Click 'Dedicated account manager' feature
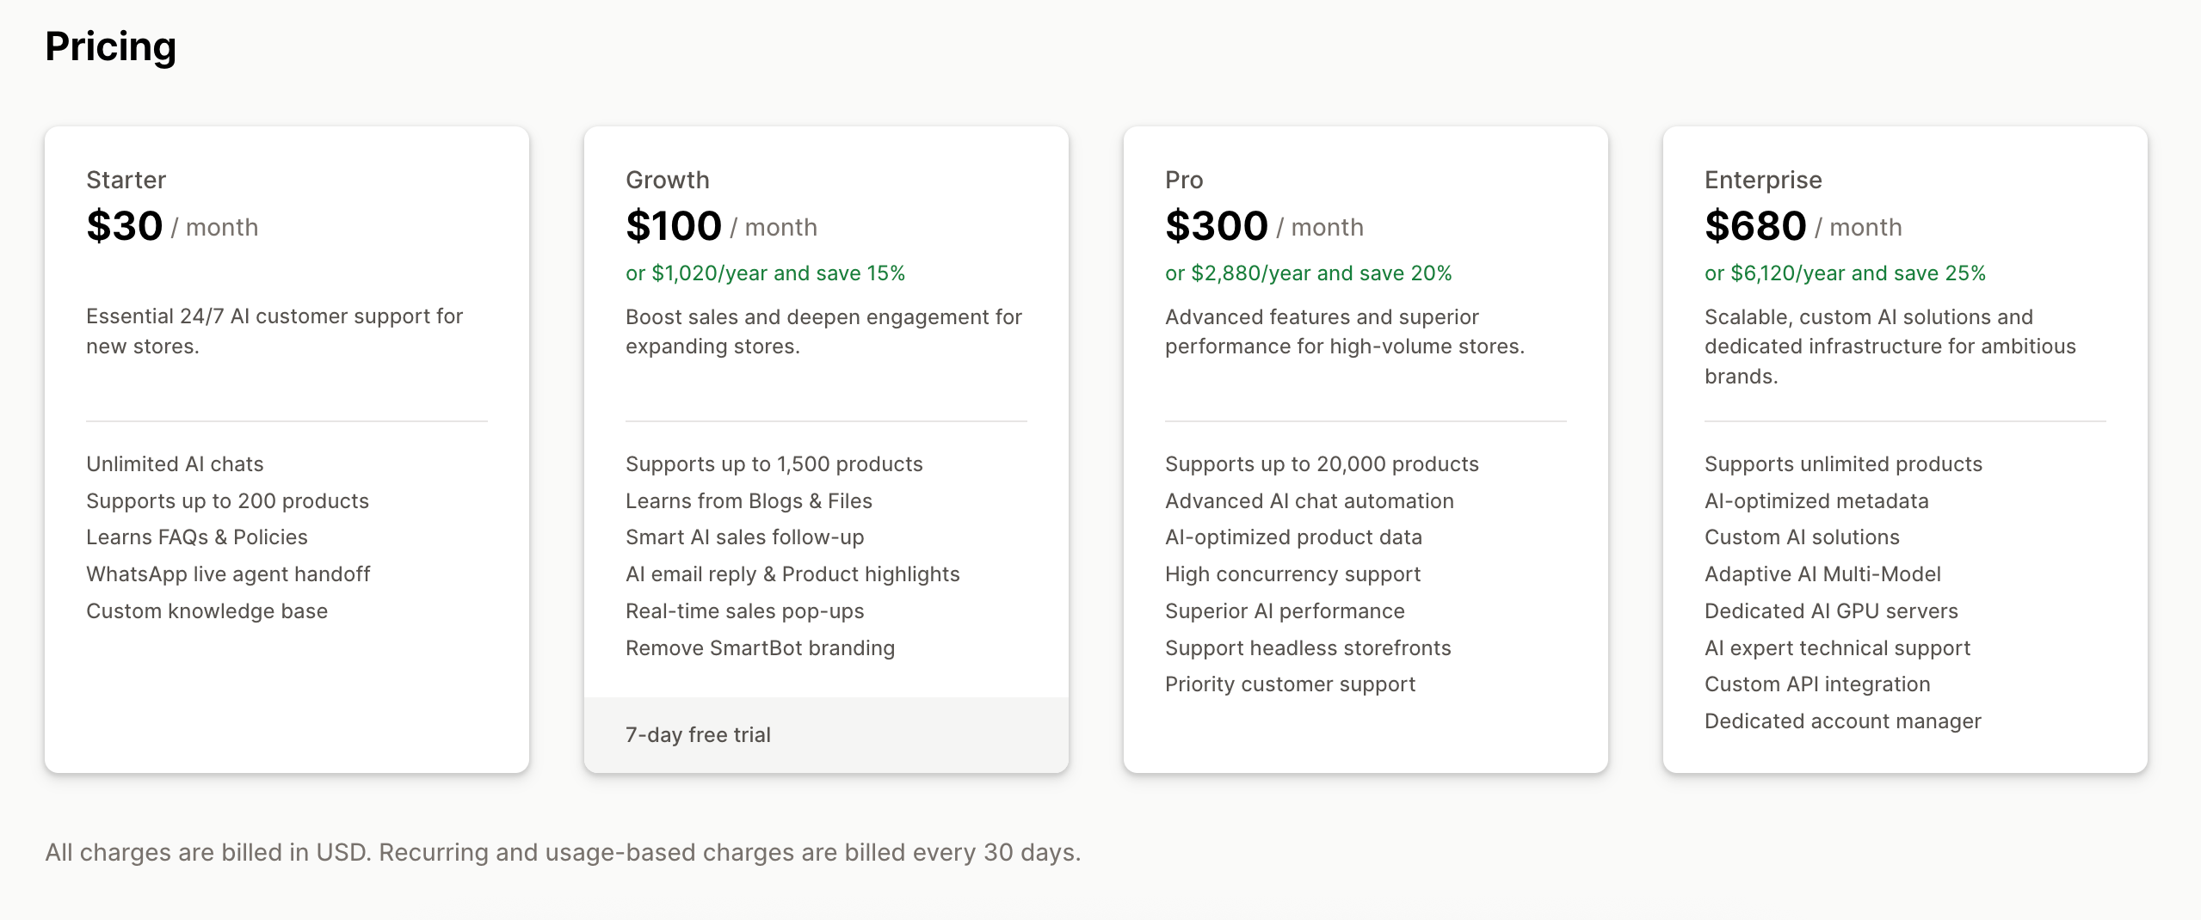 (1842, 721)
